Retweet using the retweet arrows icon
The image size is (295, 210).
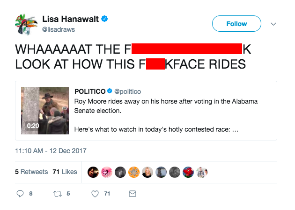tap(57, 194)
